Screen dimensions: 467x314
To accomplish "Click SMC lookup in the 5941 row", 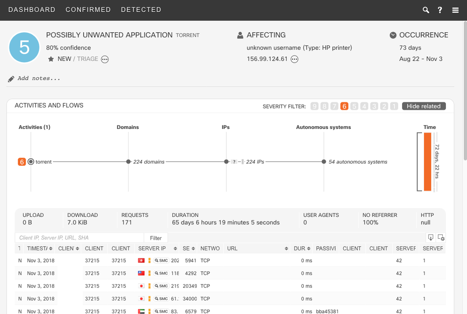I will pyautogui.click(x=161, y=260).
